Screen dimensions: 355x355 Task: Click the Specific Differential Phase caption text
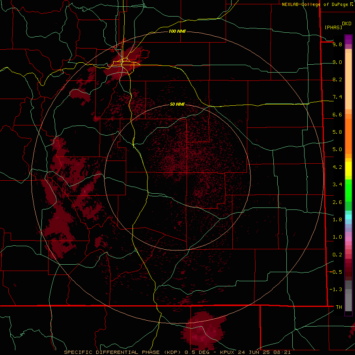click(177, 352)
